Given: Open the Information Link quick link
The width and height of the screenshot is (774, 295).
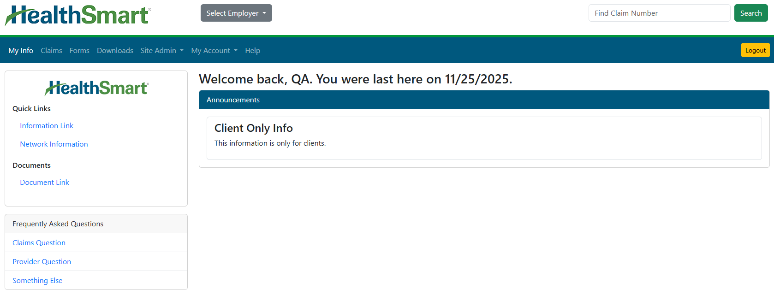Looking at the screenshot, I should (47, 126).
